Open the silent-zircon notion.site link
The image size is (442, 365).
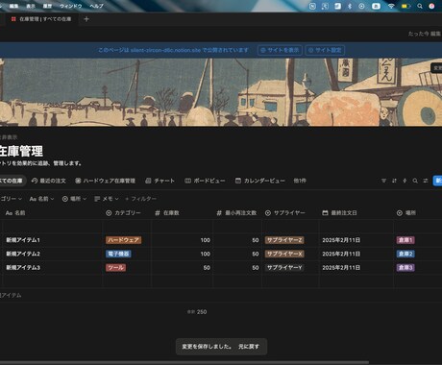pos(165,50)
